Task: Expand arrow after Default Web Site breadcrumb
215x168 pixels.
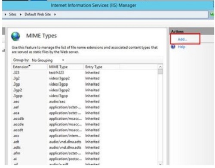Action: [x=55, y=14]
